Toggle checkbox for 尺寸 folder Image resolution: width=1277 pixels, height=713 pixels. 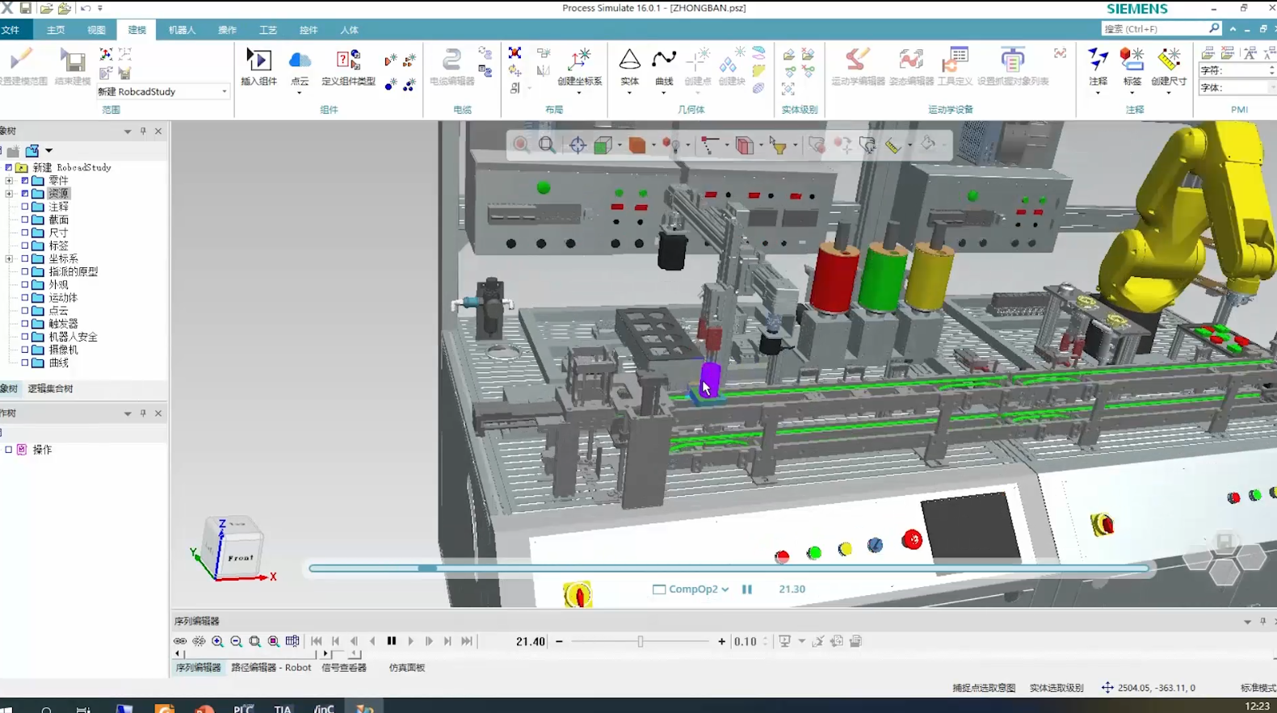[x=24, y=233]
